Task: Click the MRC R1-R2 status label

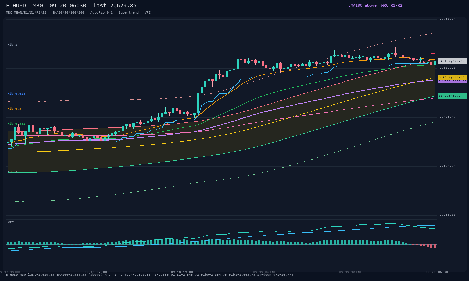Action: 392,5
